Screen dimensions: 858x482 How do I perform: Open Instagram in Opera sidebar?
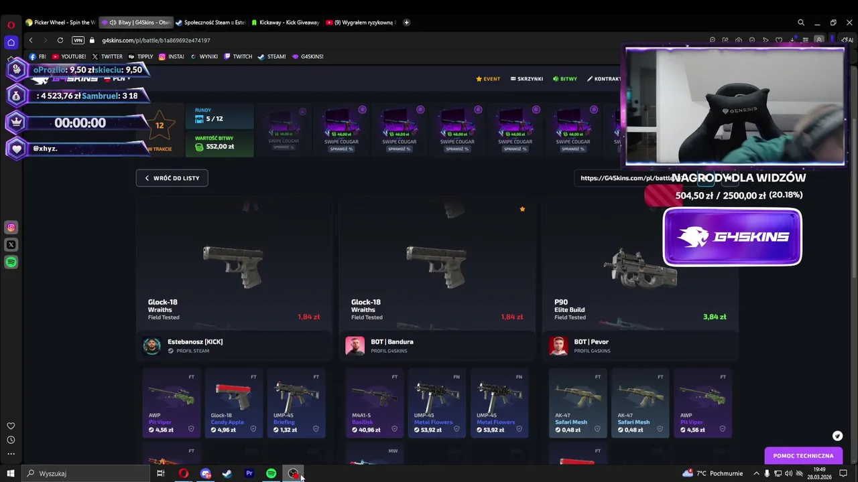[x=11, y=228]
